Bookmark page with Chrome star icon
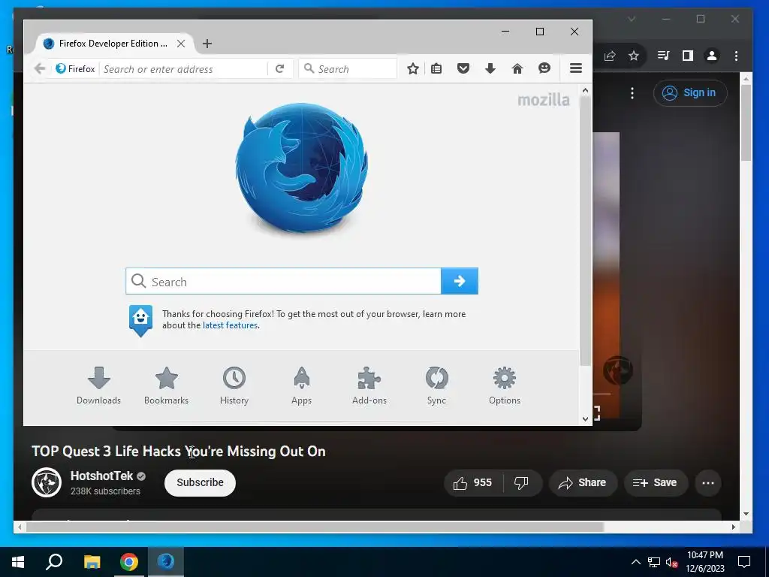This screenshot has height=577, width=769. [x=634, y=56]
